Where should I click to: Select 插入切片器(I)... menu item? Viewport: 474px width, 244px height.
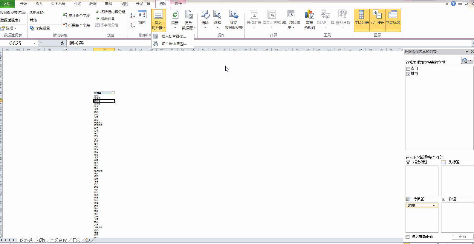[x=173, y=36]
